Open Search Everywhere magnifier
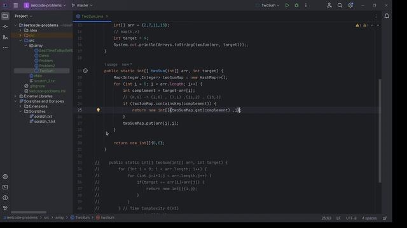The height and width of the screenshot is (228, 407). click(340, 5)
